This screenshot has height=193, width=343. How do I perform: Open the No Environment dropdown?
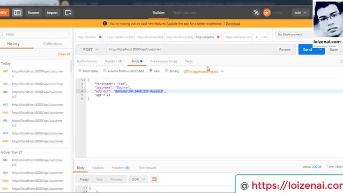click(x=294, y=34)
